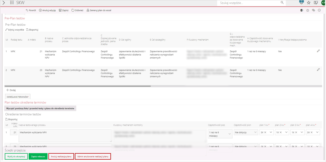Edit row 2 with pencil icon

[x=318, y=70]
